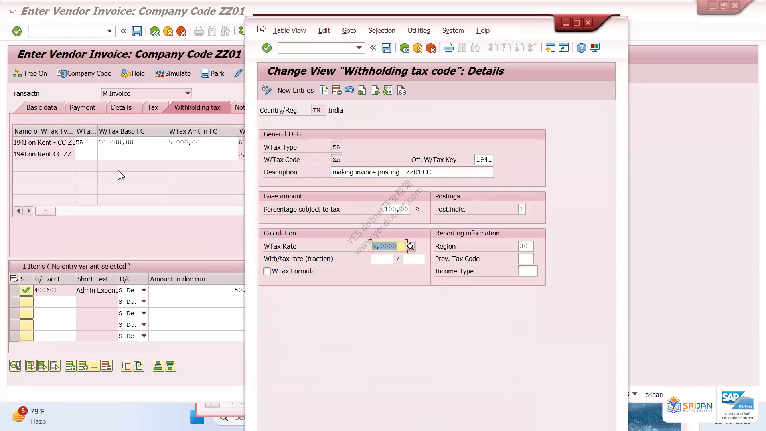This screenshot has height=431, width=766.
Task: Select the second empty G/L line status box
Action: click(x=26, y=313)
